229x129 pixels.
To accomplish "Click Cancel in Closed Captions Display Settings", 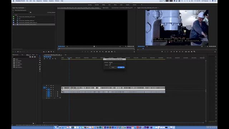I will point(113,67).
